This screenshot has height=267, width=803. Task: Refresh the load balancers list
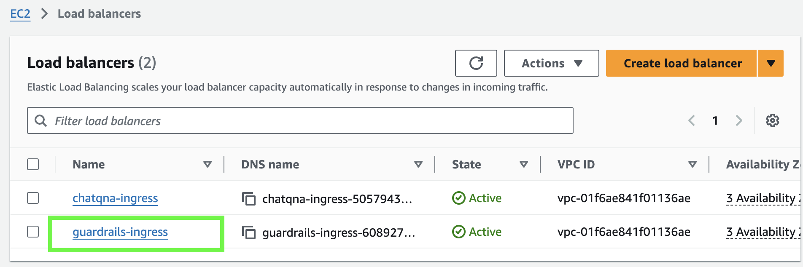(476, 63)
